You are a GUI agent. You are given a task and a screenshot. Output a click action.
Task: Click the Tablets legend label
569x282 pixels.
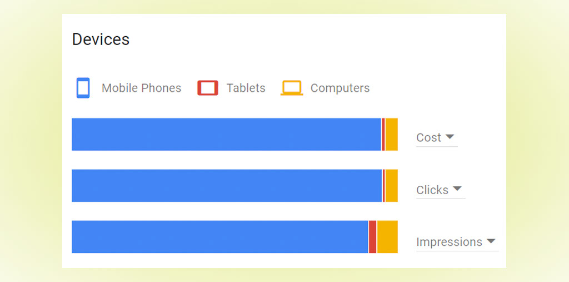click(x=246, y=88)
